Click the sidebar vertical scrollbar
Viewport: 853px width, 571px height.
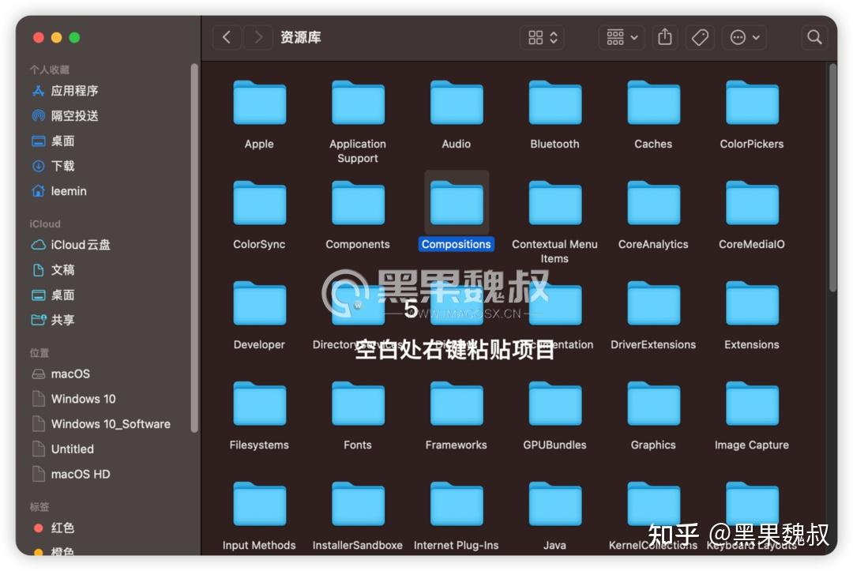click(194, 248)
